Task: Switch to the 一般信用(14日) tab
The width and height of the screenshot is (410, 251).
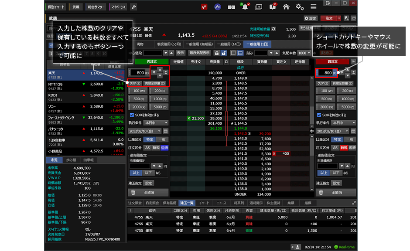Action: pos(229,44)
